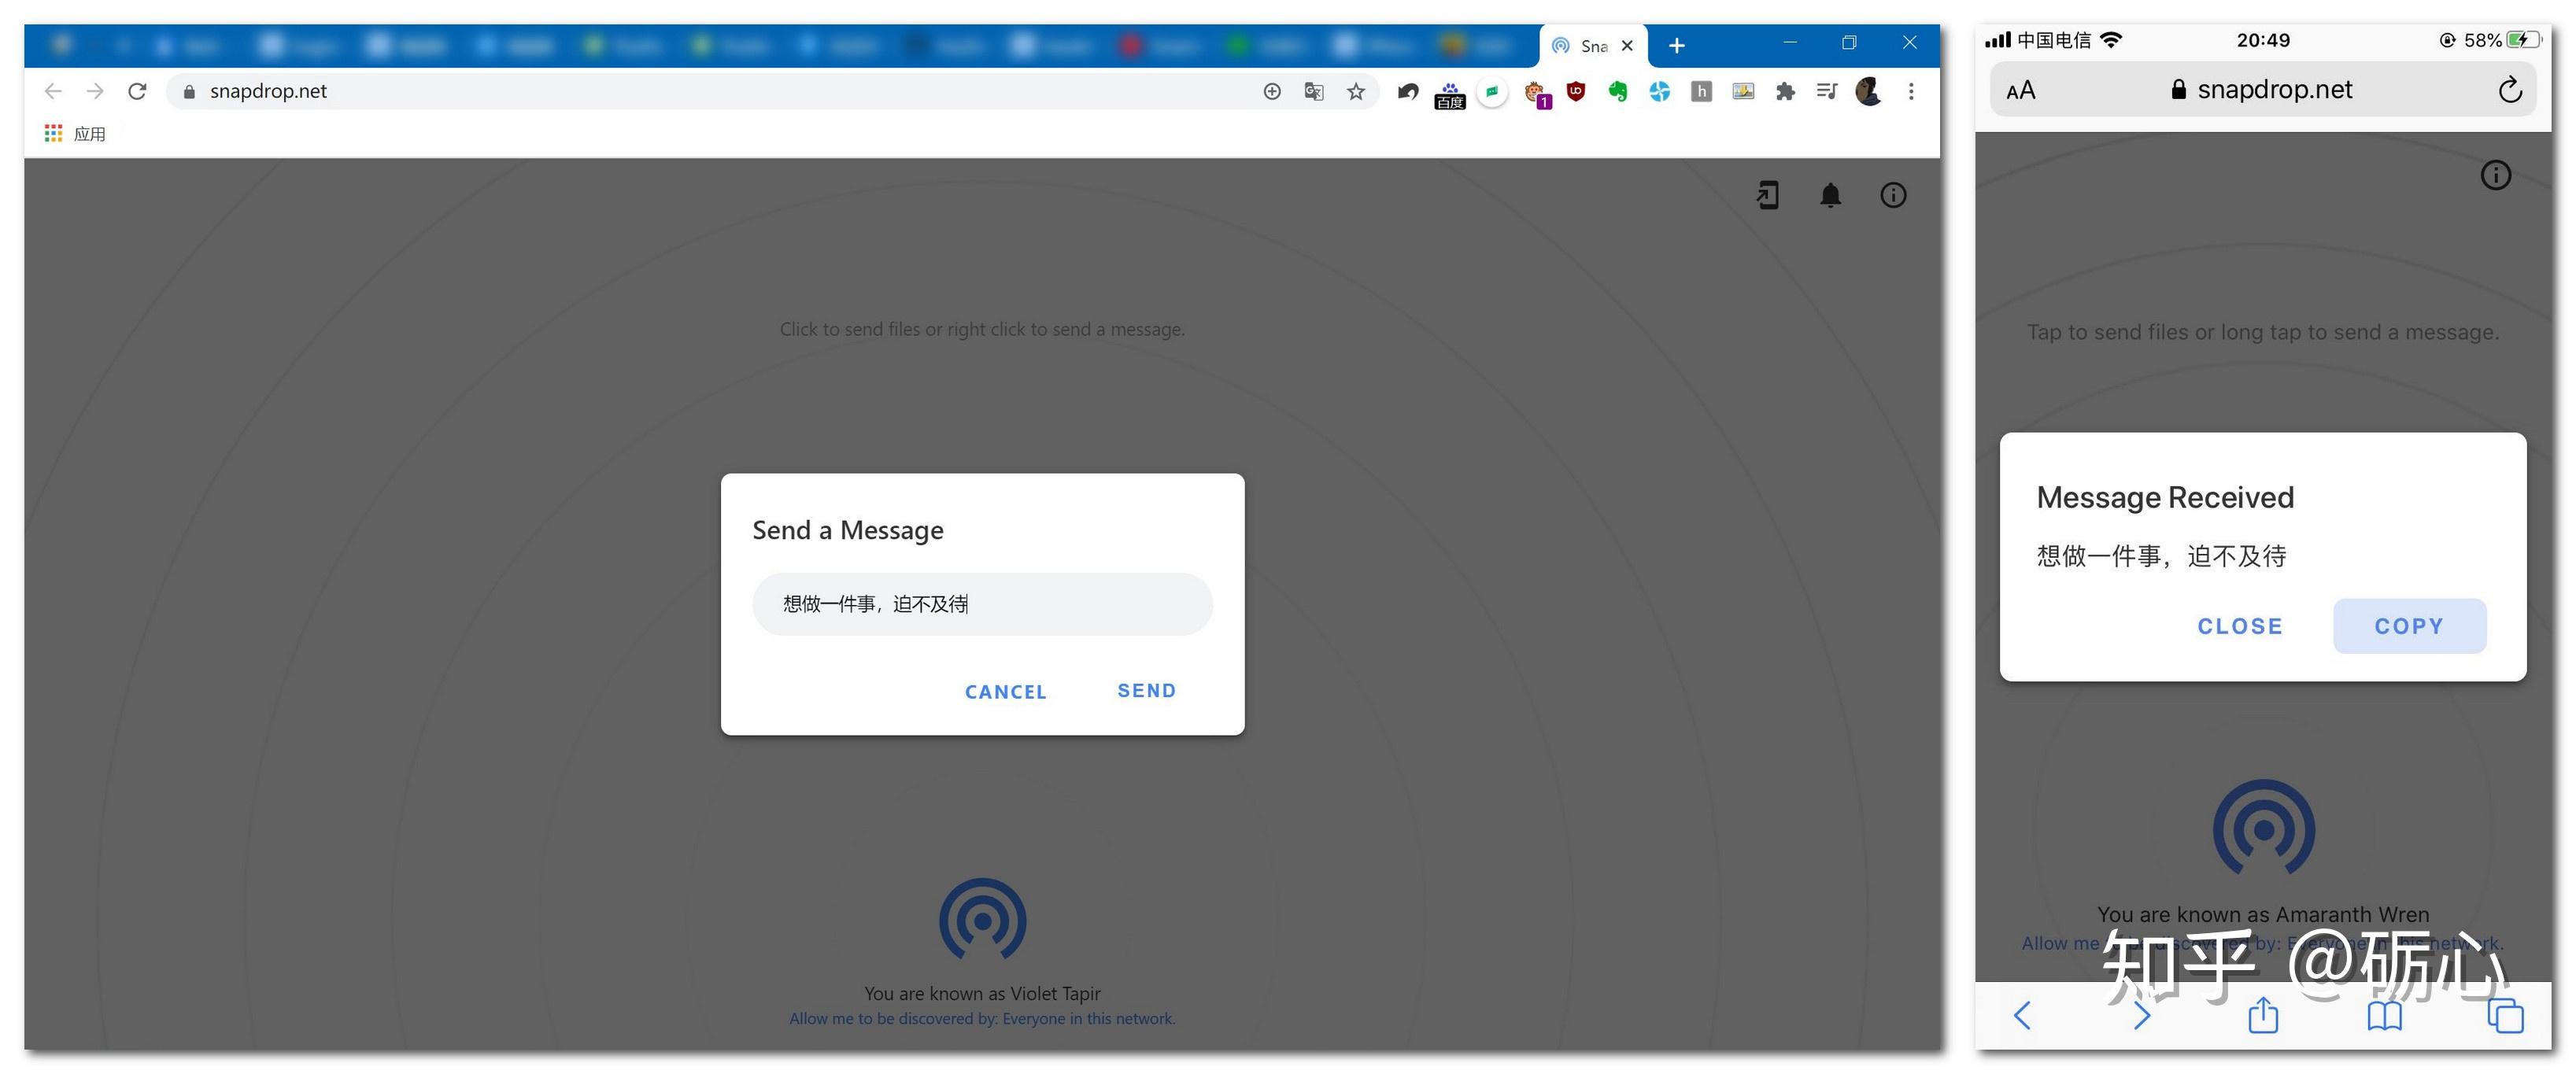Click Snapdrop install-to-device icon

click(1768, 195)
